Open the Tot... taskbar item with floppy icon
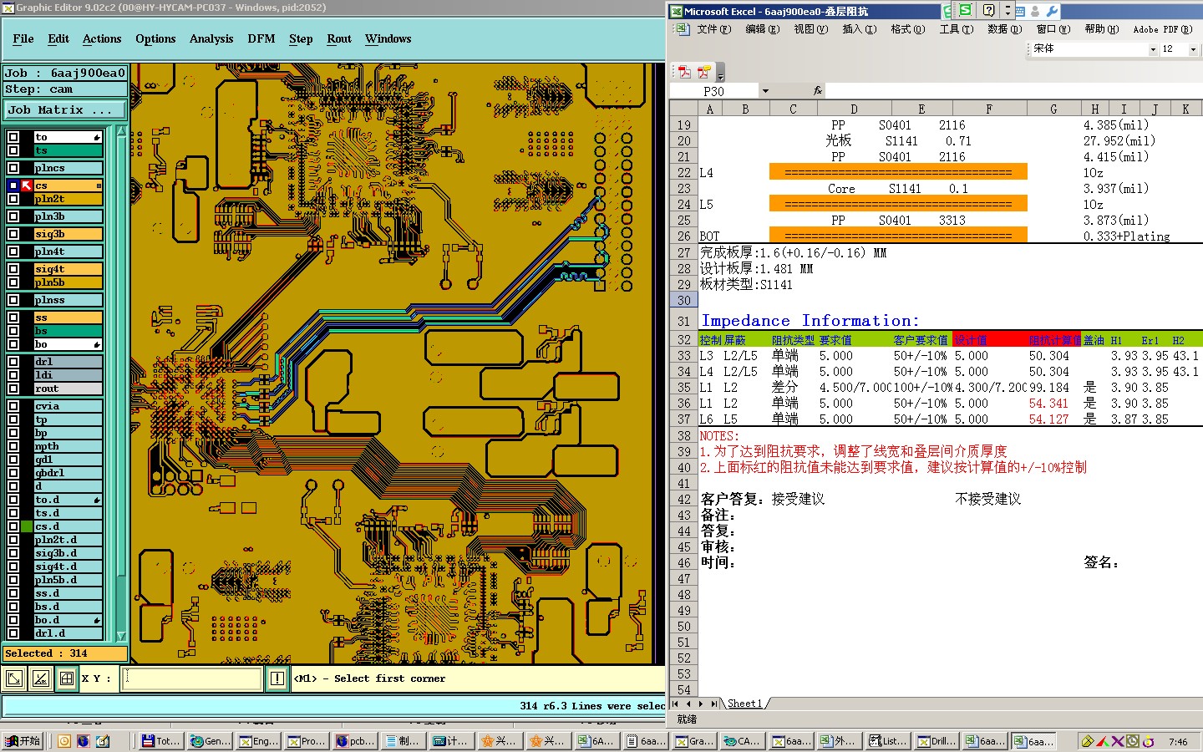Viewport: 1203px width, 752px height. click(160, 740)
